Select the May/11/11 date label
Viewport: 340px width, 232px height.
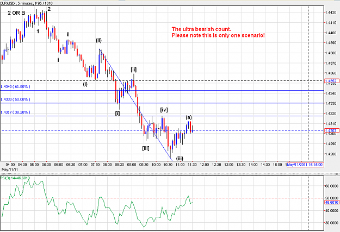coord(10,170)
